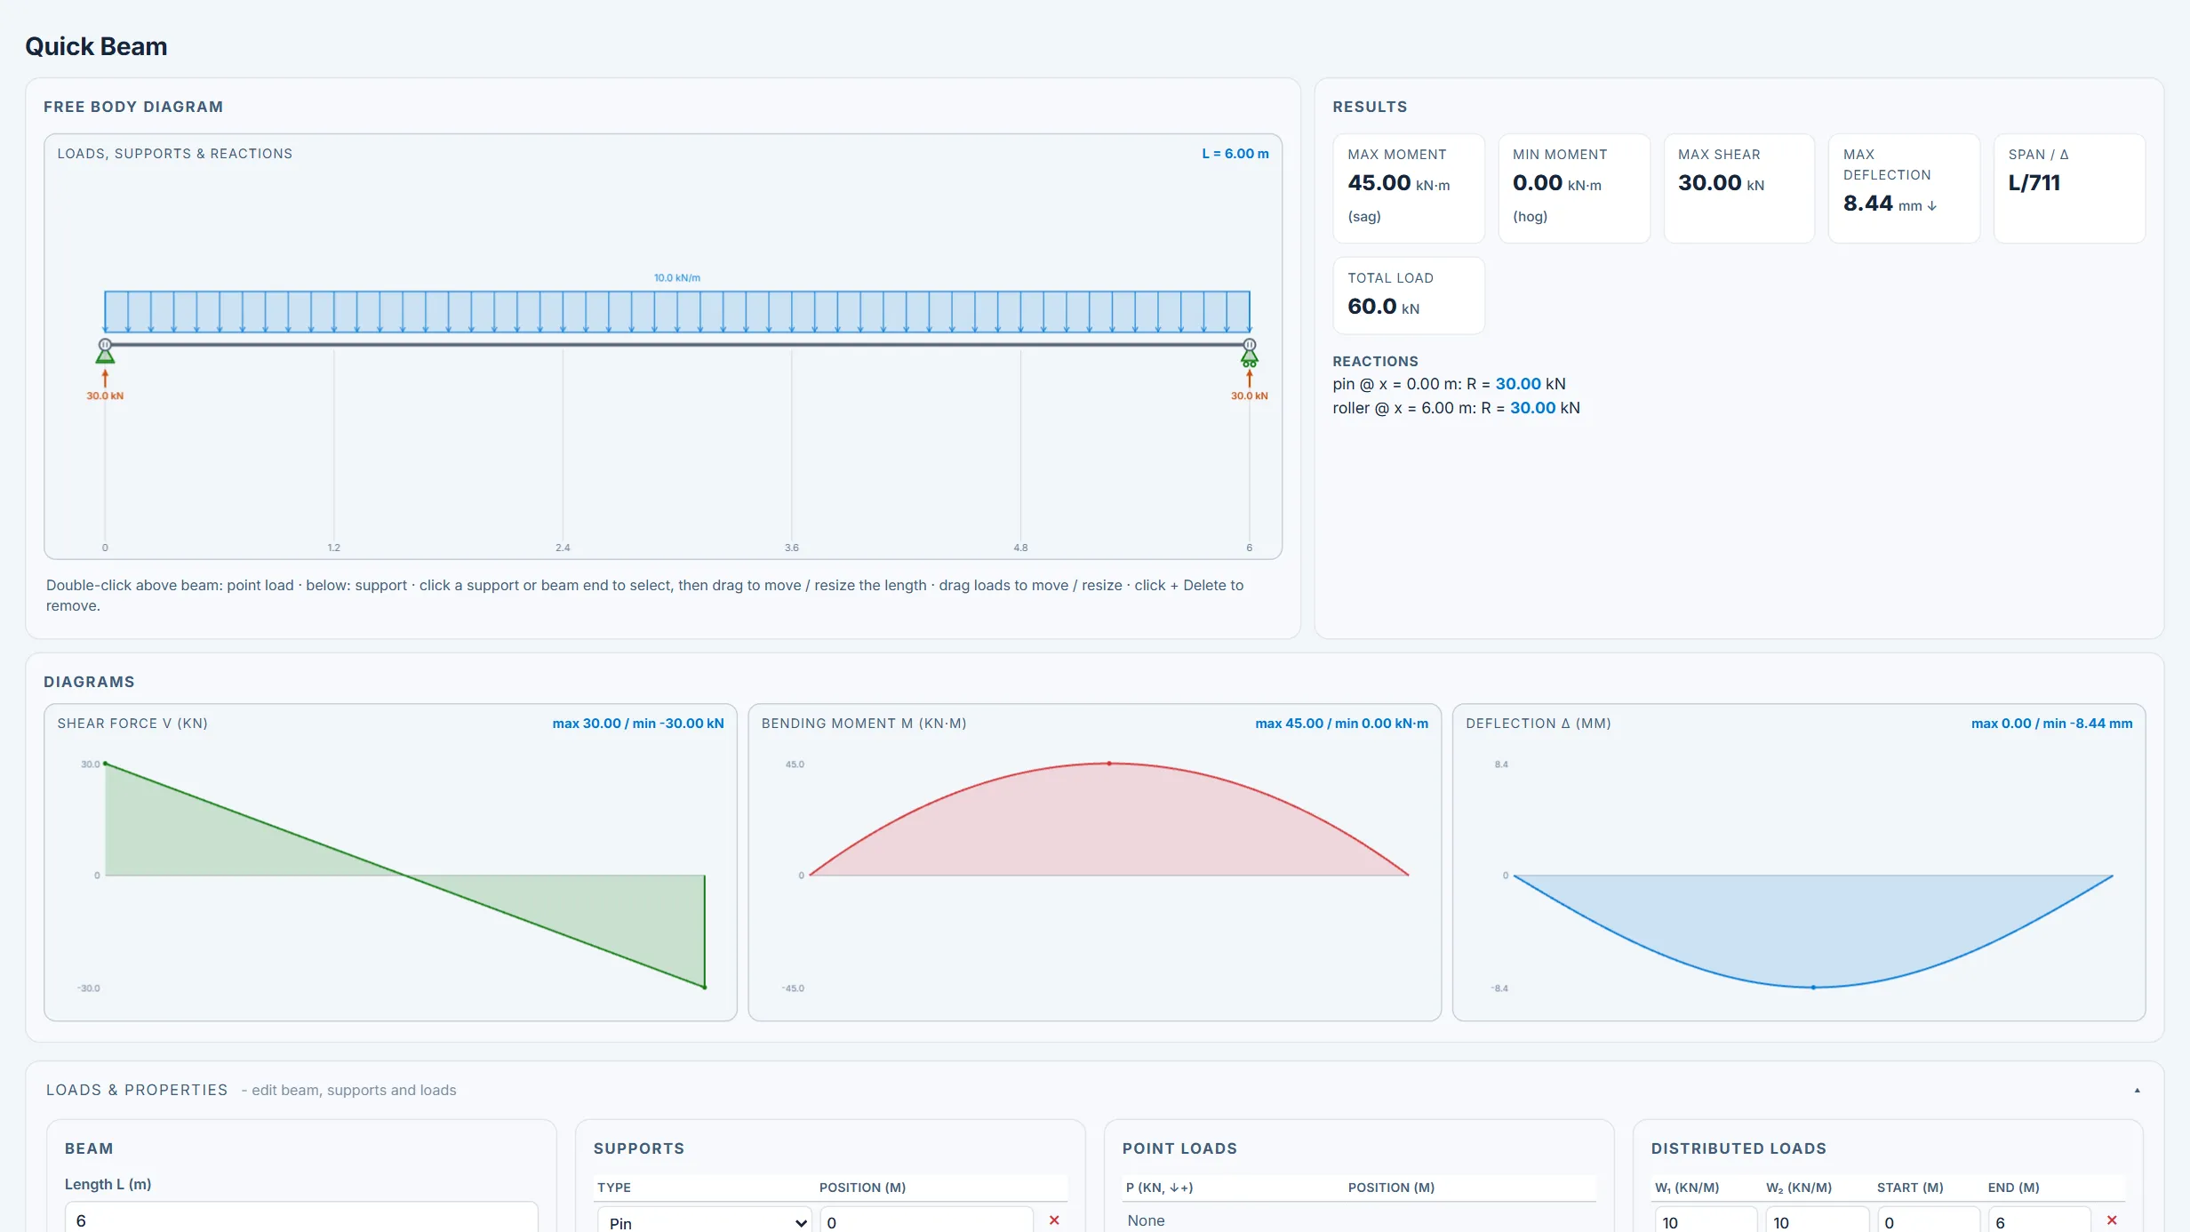This screenshot has width=2190, height=1232.
Task: Edit the Pin support position field
Action: click(x=926, y=1221)
